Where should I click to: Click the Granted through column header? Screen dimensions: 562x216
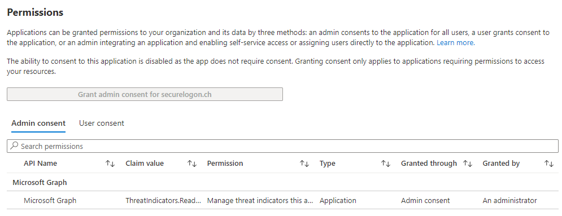[x=429, y=164]
